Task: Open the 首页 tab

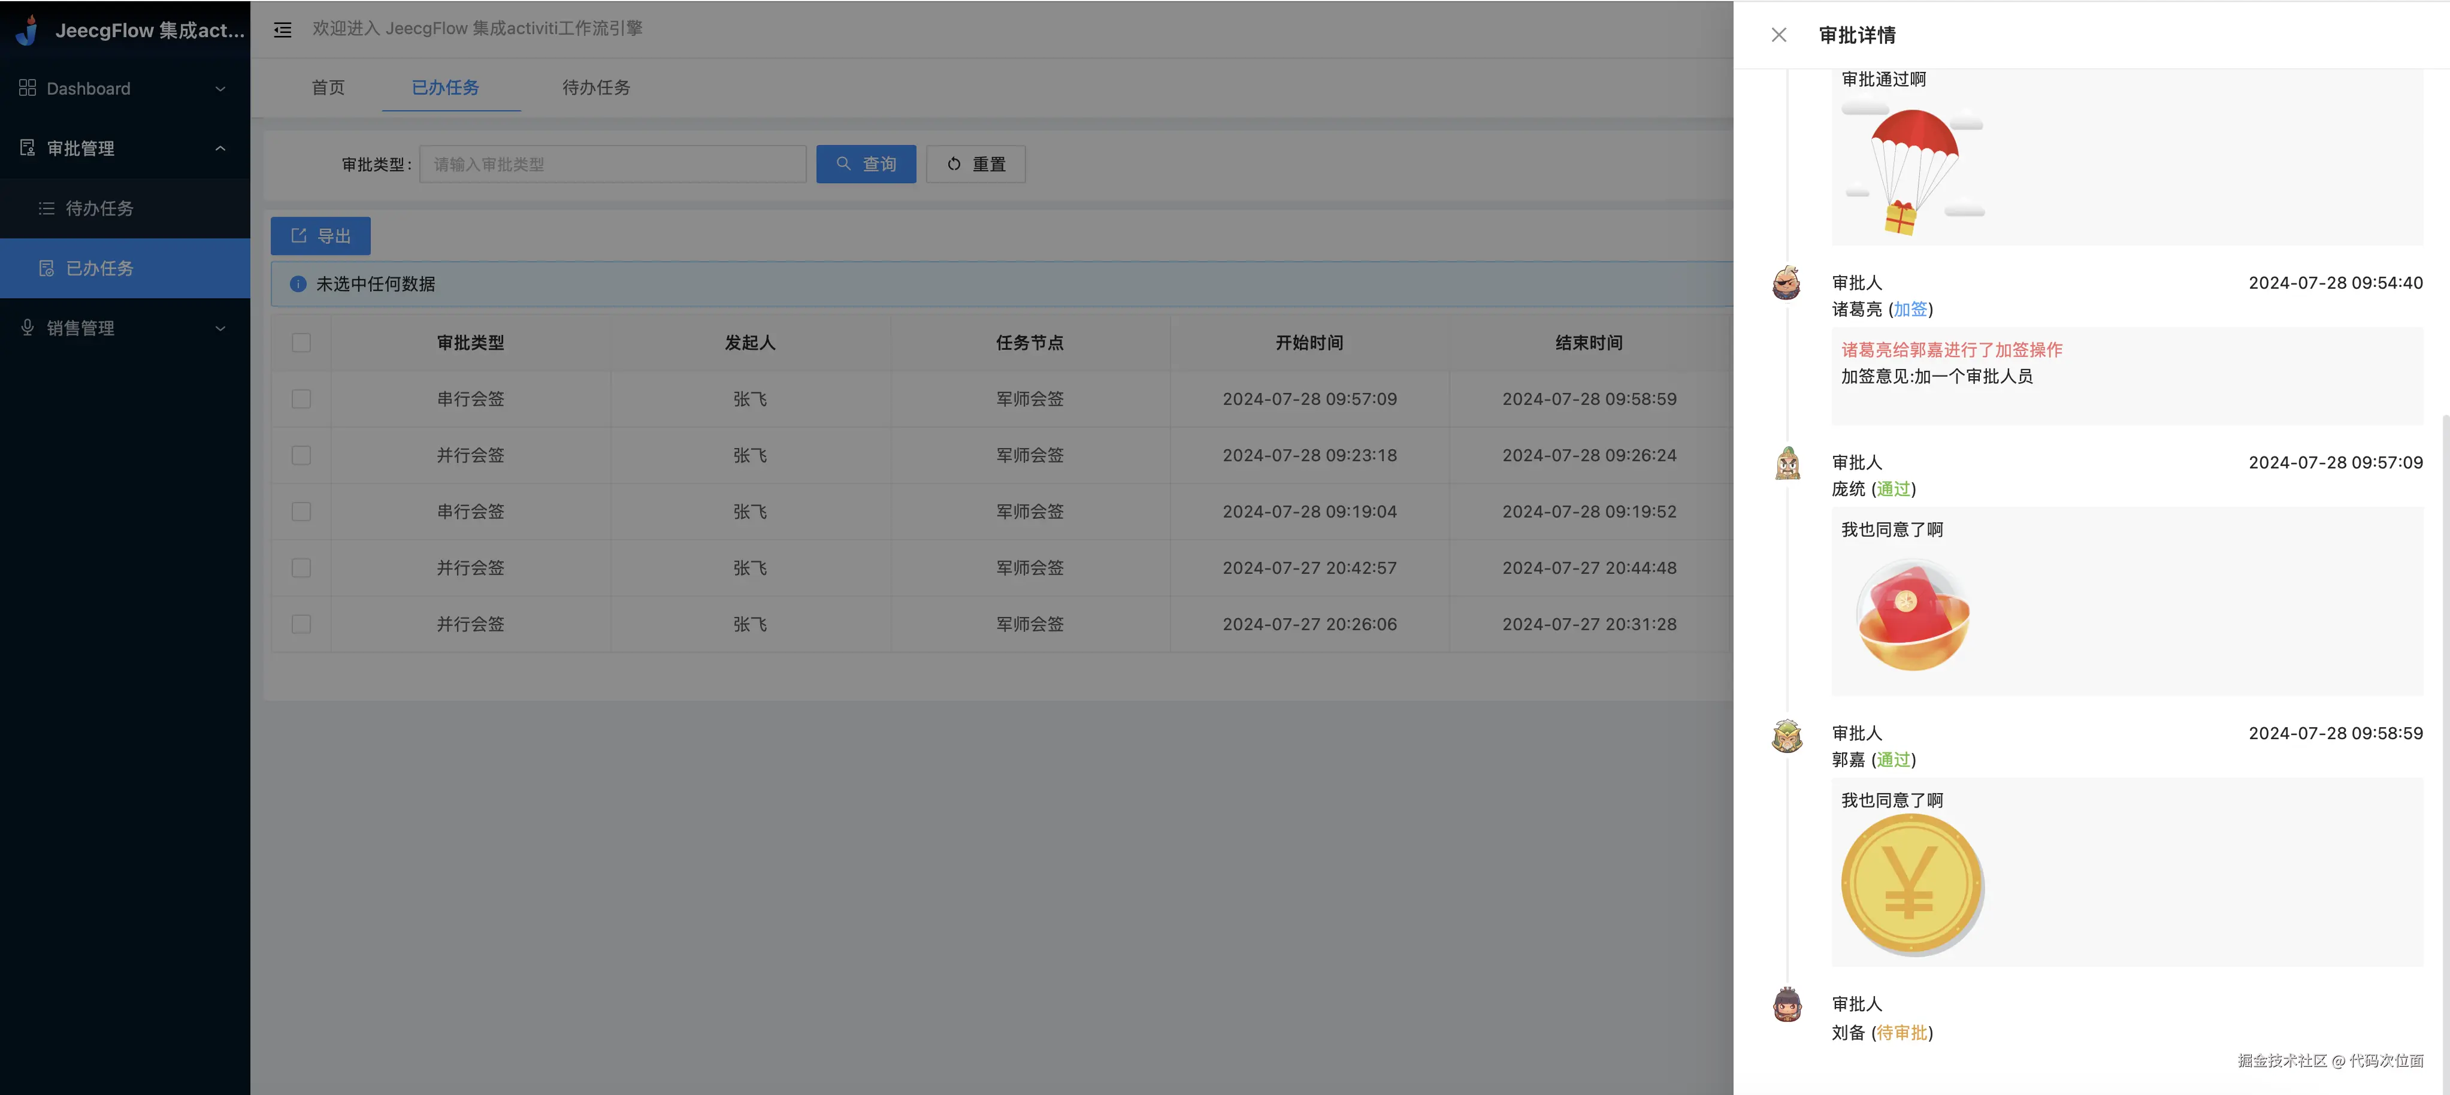Action: (328, 87)
